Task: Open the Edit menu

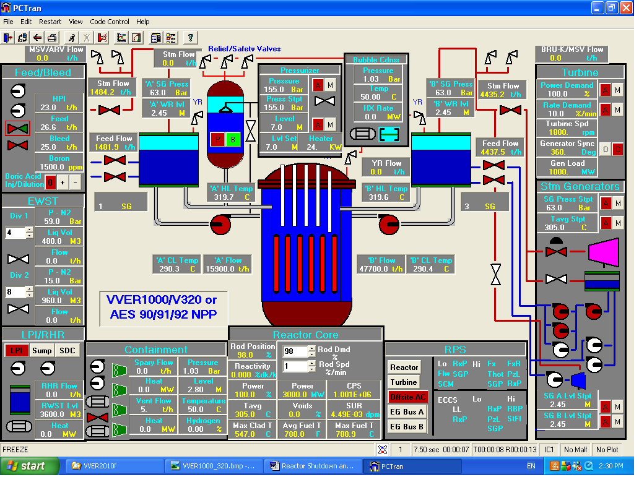Action: coord(26,22)
